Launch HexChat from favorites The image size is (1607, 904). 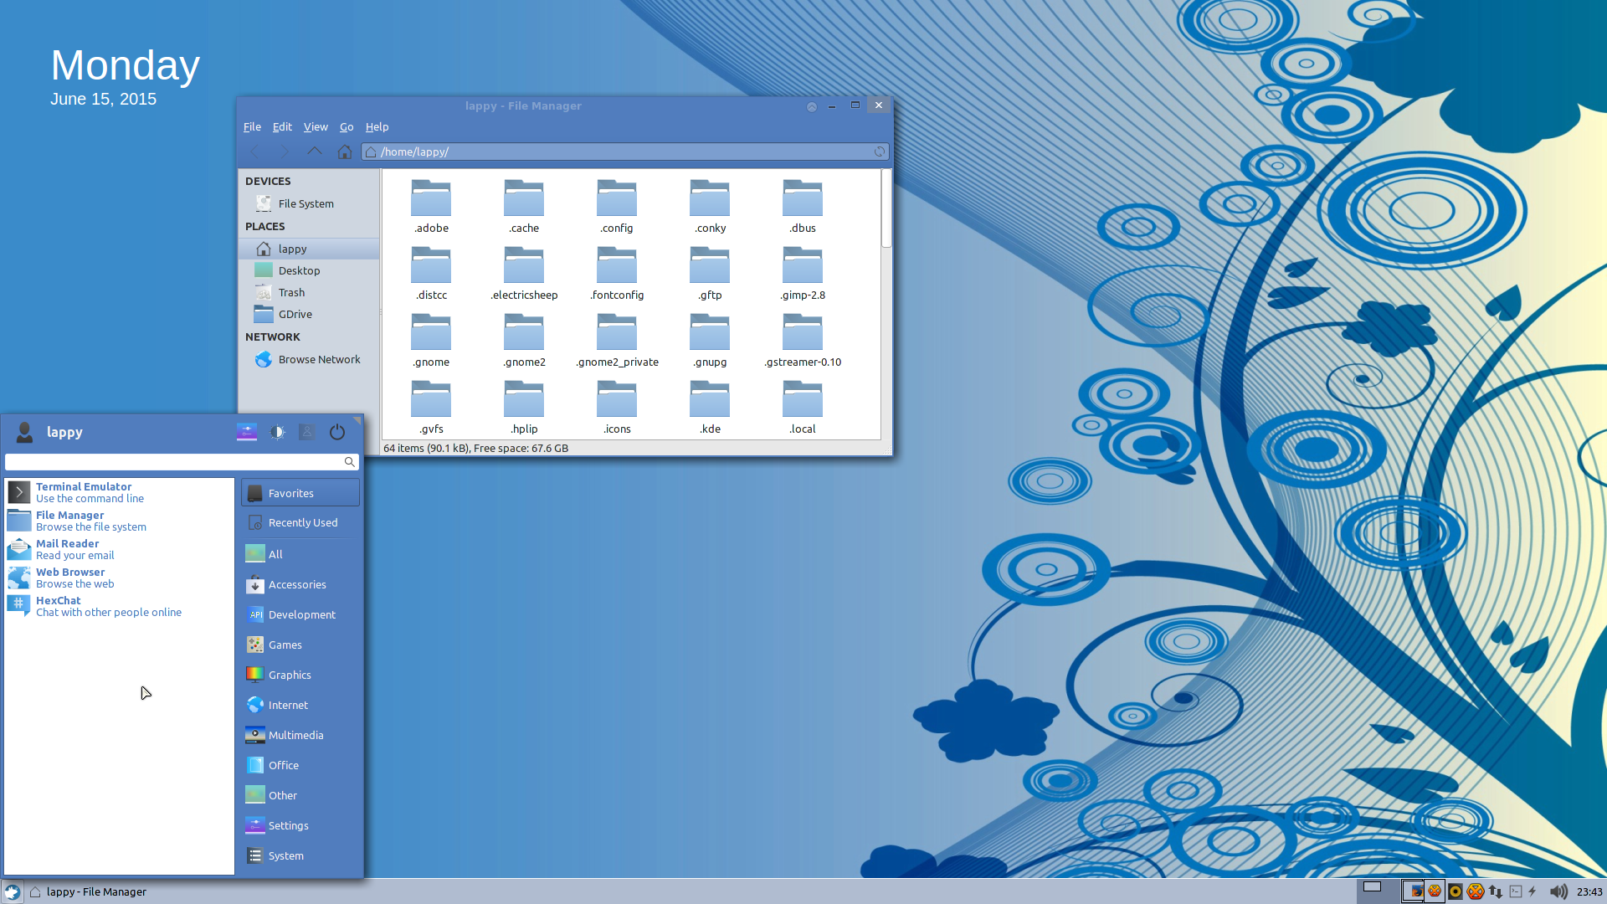click(119, 606)
